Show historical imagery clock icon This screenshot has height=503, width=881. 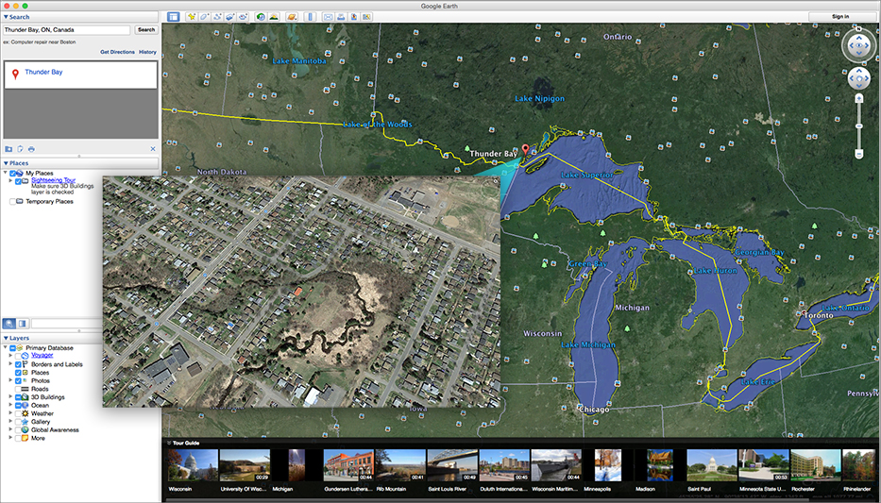pyautogui.click(x=261, y=17)
